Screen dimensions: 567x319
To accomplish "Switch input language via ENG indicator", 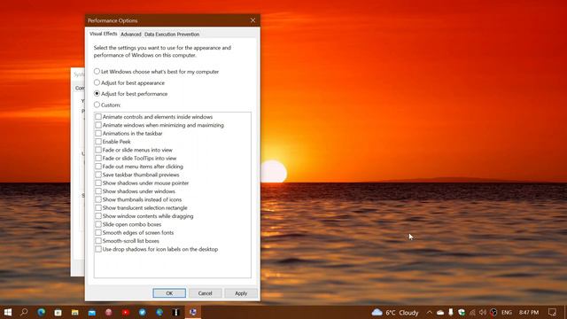I will pyautogui.click(x=507, y=312).
